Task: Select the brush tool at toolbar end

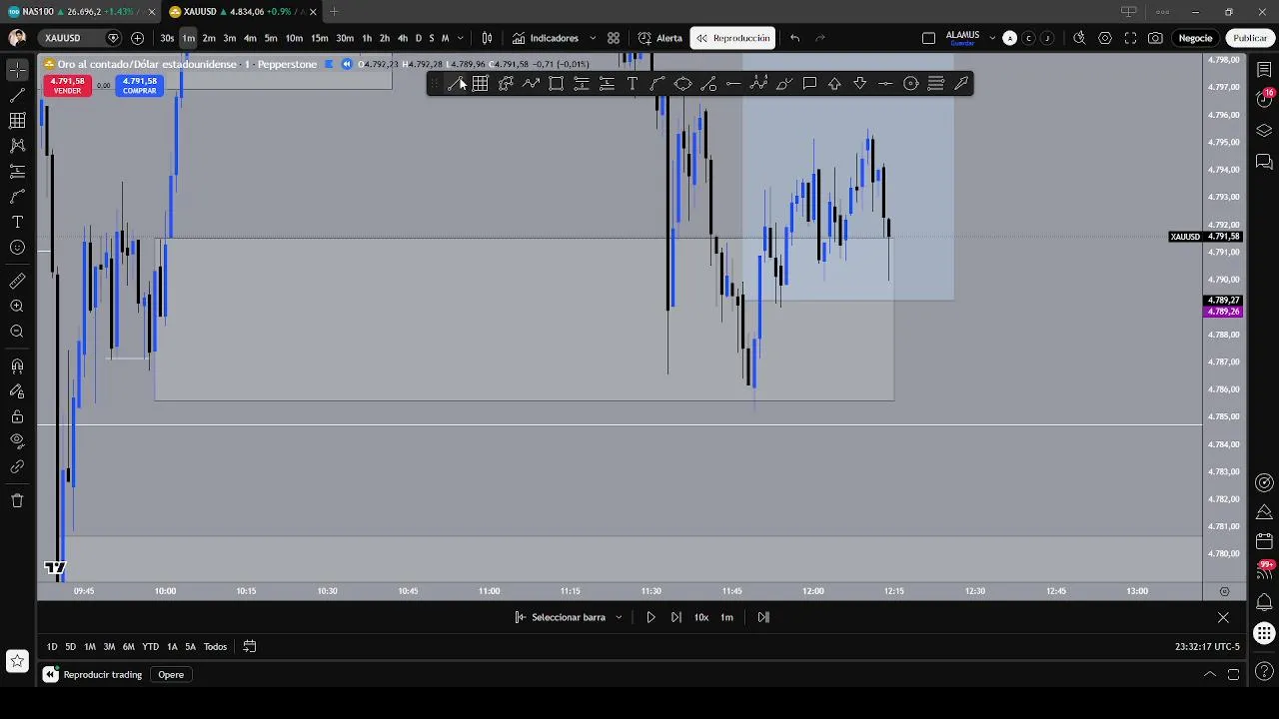Action: [x=961, y=84]
